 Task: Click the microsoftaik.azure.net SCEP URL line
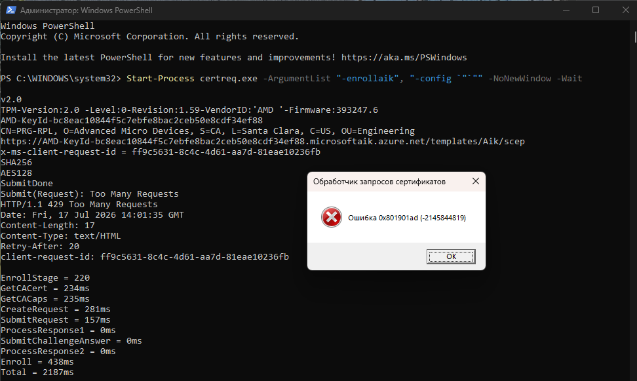tap(262, 142)
